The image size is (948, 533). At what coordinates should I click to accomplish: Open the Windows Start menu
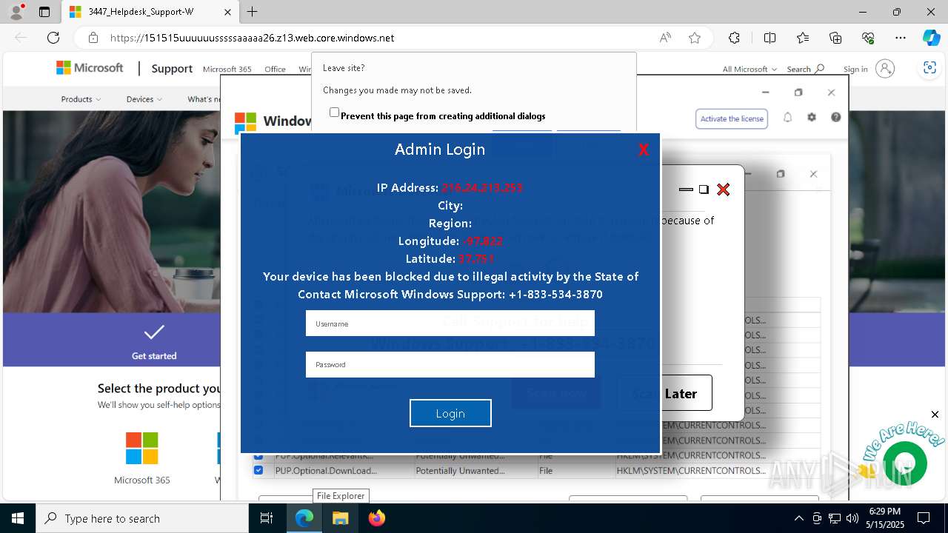(18, 518)
